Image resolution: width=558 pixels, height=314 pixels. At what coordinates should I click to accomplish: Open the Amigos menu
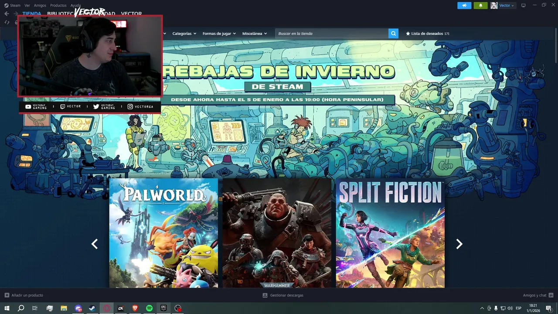pos(40,5)
